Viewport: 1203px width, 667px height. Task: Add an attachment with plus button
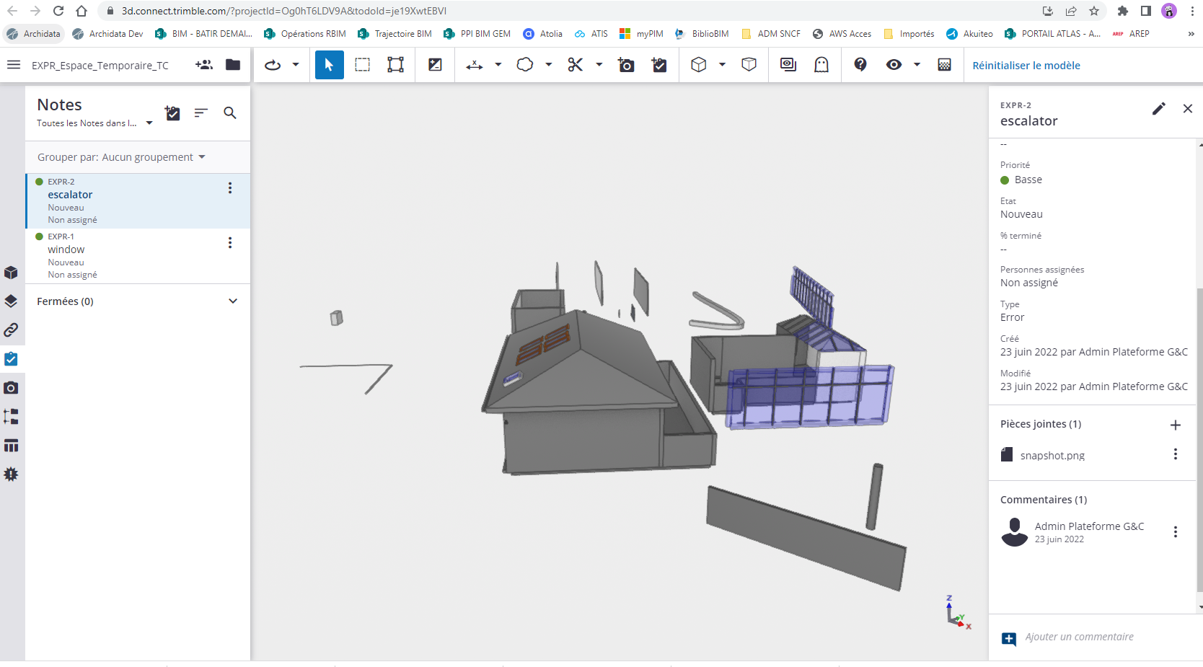pyautogui.click(x=1175, y=425)
